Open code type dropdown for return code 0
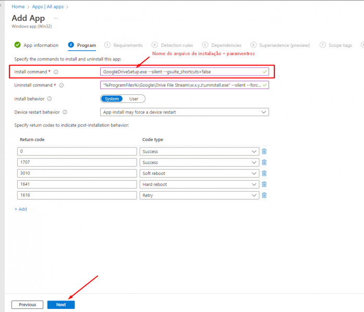 [x=199, y=152]
